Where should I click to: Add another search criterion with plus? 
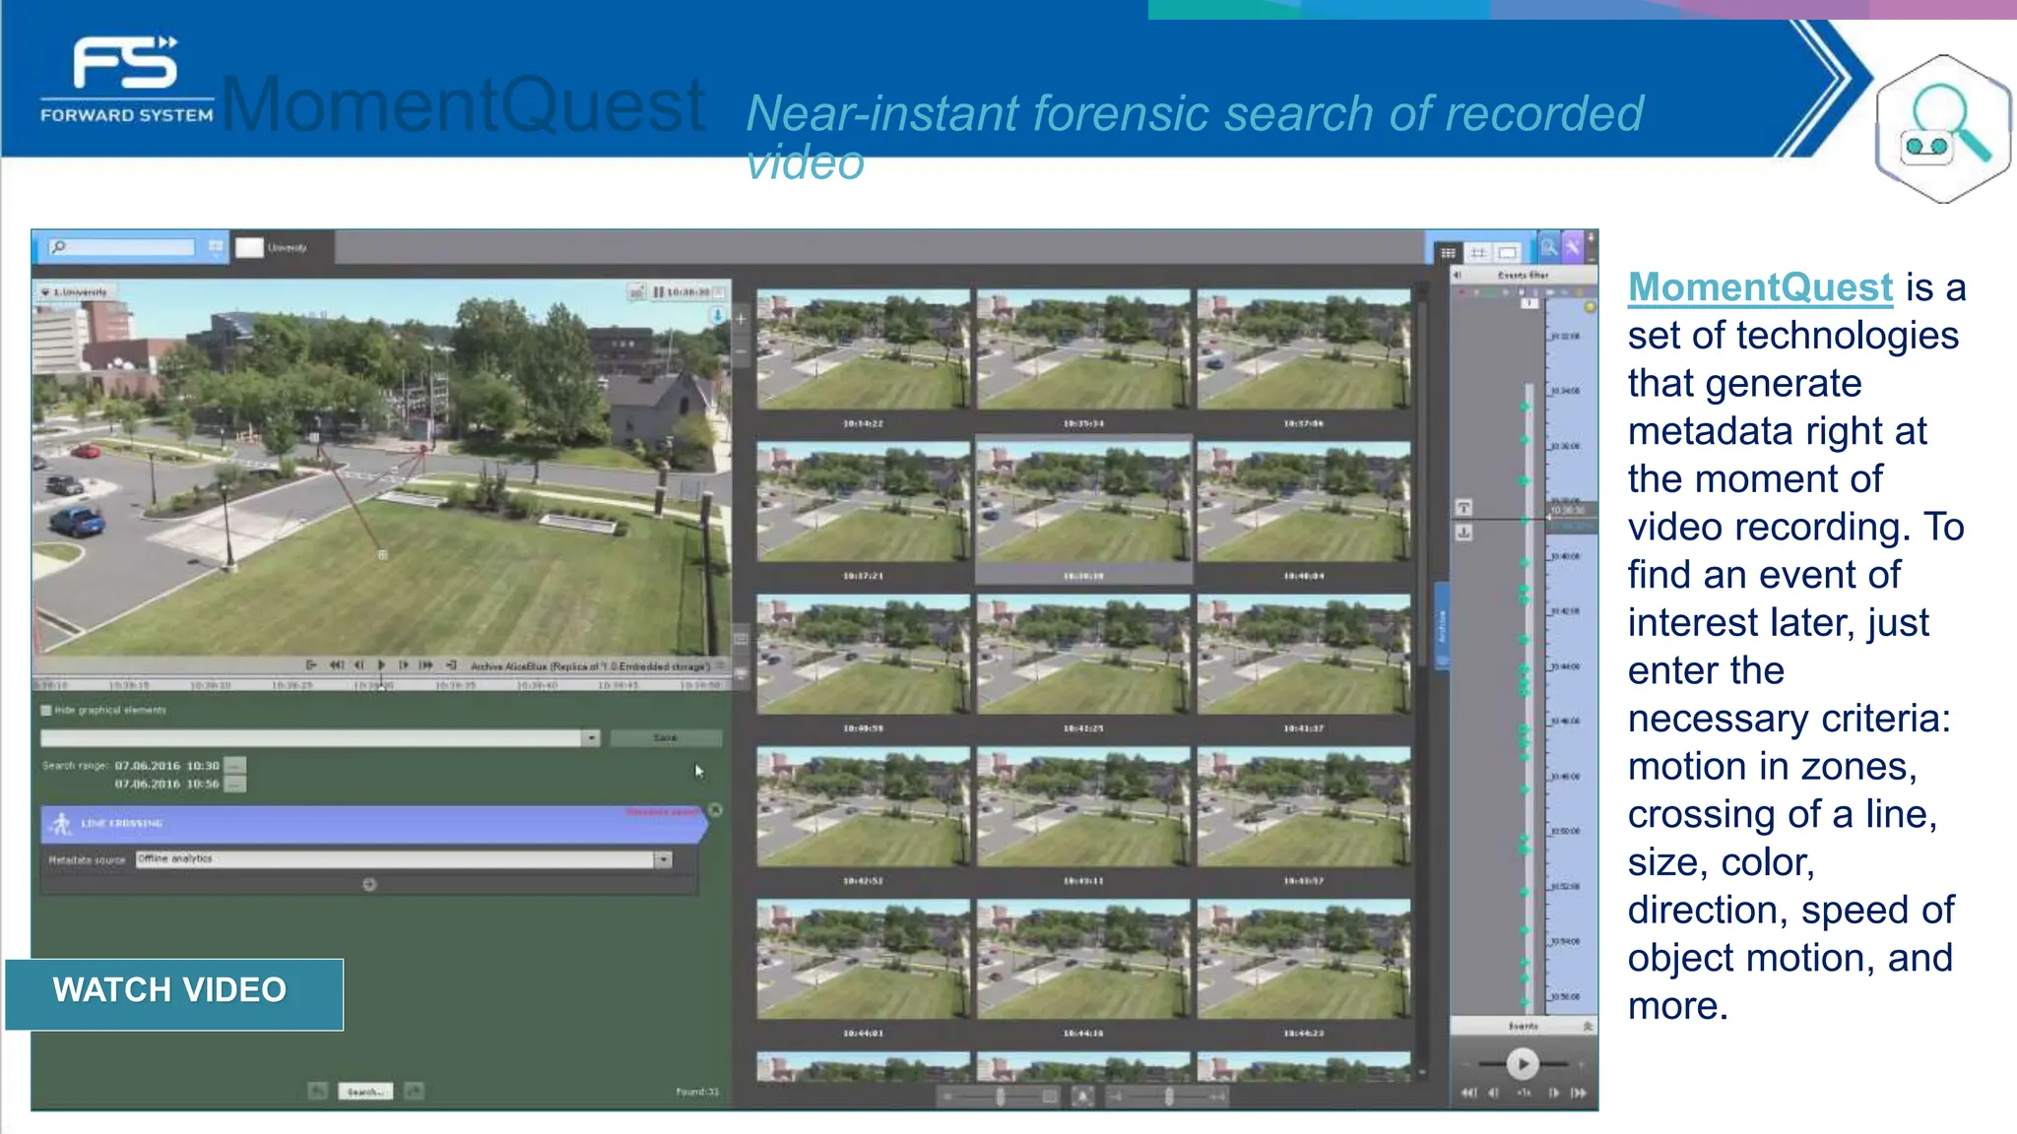(369, 884)
